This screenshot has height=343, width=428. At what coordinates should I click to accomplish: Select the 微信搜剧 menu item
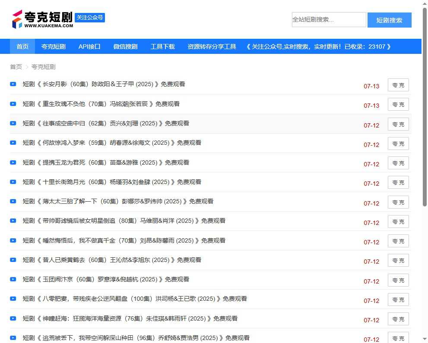(x=125, y=47)
